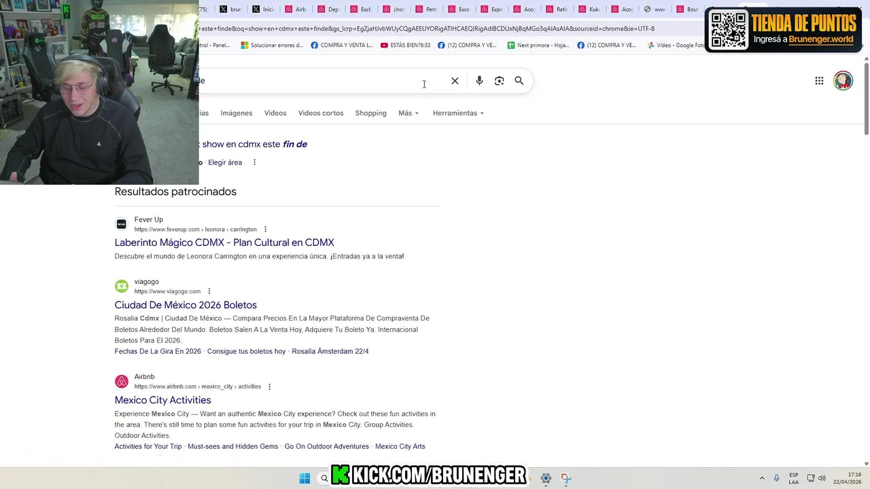Open the Google apps grid
This screenshot has width=870, height=489.
click(819, 81)
